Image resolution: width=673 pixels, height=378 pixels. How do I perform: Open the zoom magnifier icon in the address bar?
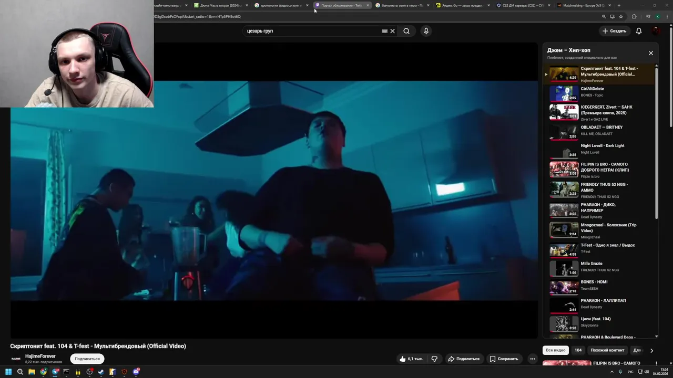click(x=604, y=16)
